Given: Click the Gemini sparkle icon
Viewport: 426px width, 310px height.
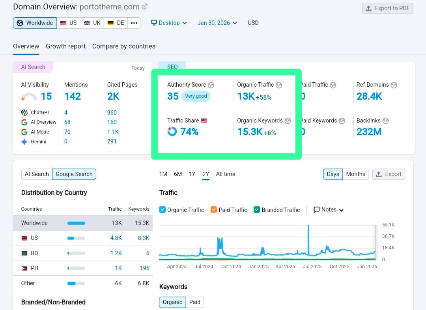Looking at the screenshot, I should pos(24,141).
